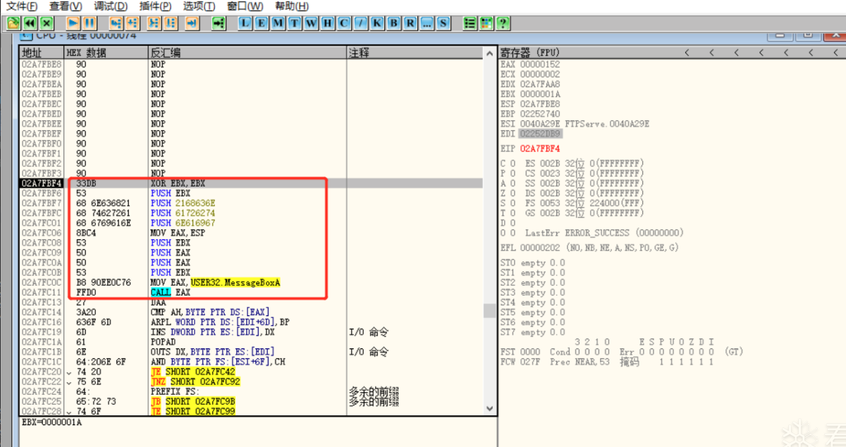Click the Trace over toolbar icon
Screen dimensions: 846x447
pyautogui.click(x=171, y=23)
